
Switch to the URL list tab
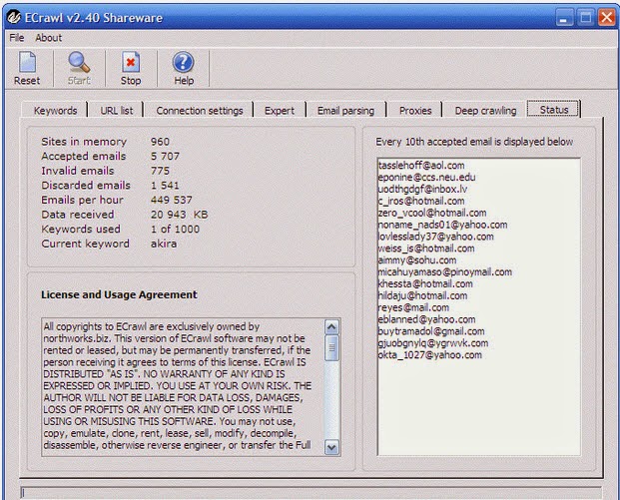coord(117,110)
